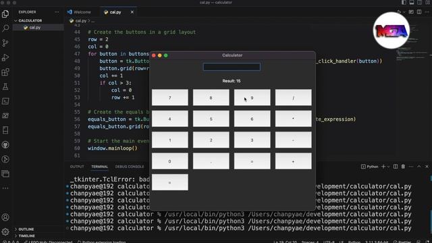Open the Source Control view
This screenshot has width=432, height=243.
click(5, 43)
